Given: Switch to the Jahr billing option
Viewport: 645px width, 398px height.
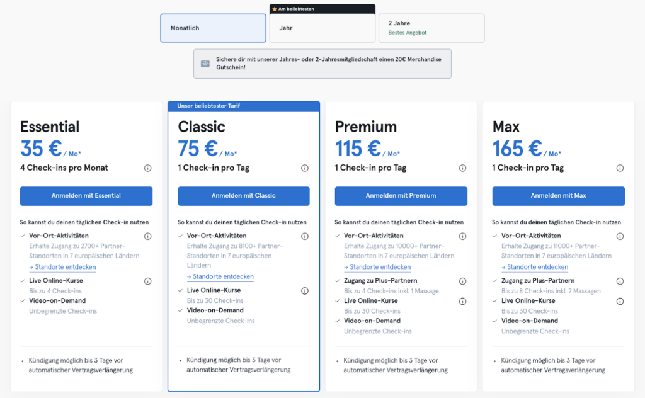Looking at the screenshot, I should coord(322,28).
